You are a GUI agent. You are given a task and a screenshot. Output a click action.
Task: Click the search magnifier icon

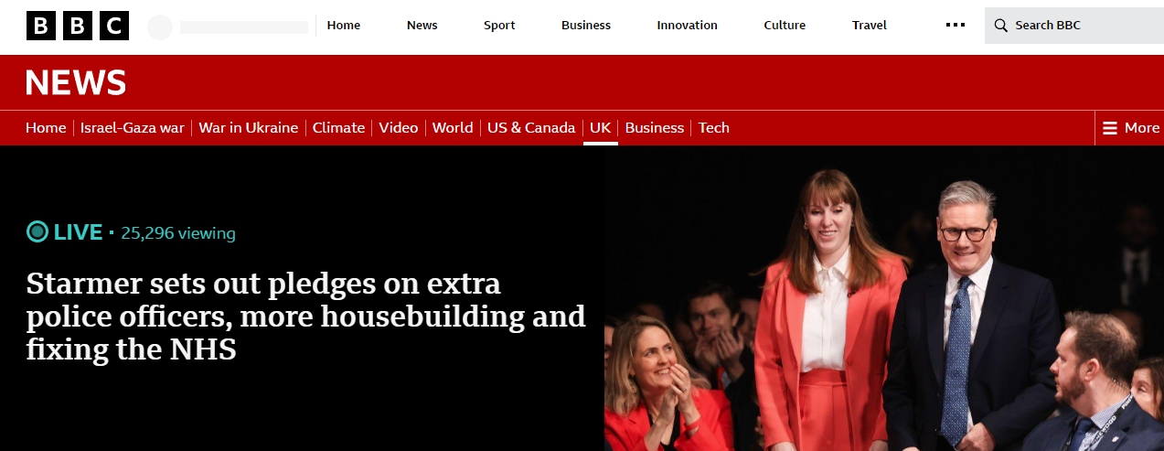point(1001,26)
